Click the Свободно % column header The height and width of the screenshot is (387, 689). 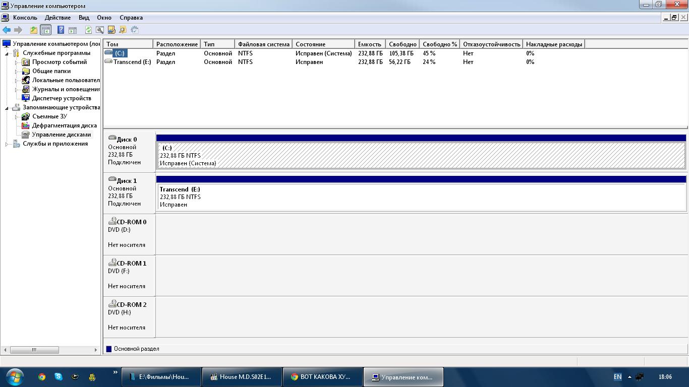[x=439, y=44]
